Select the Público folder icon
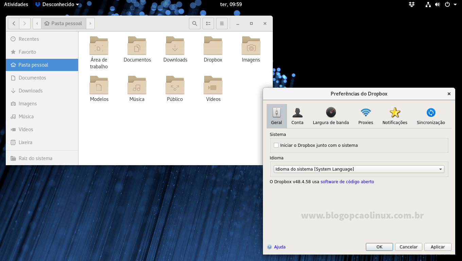The width and height of the screenshot is (462, 261). pos(175,85)
